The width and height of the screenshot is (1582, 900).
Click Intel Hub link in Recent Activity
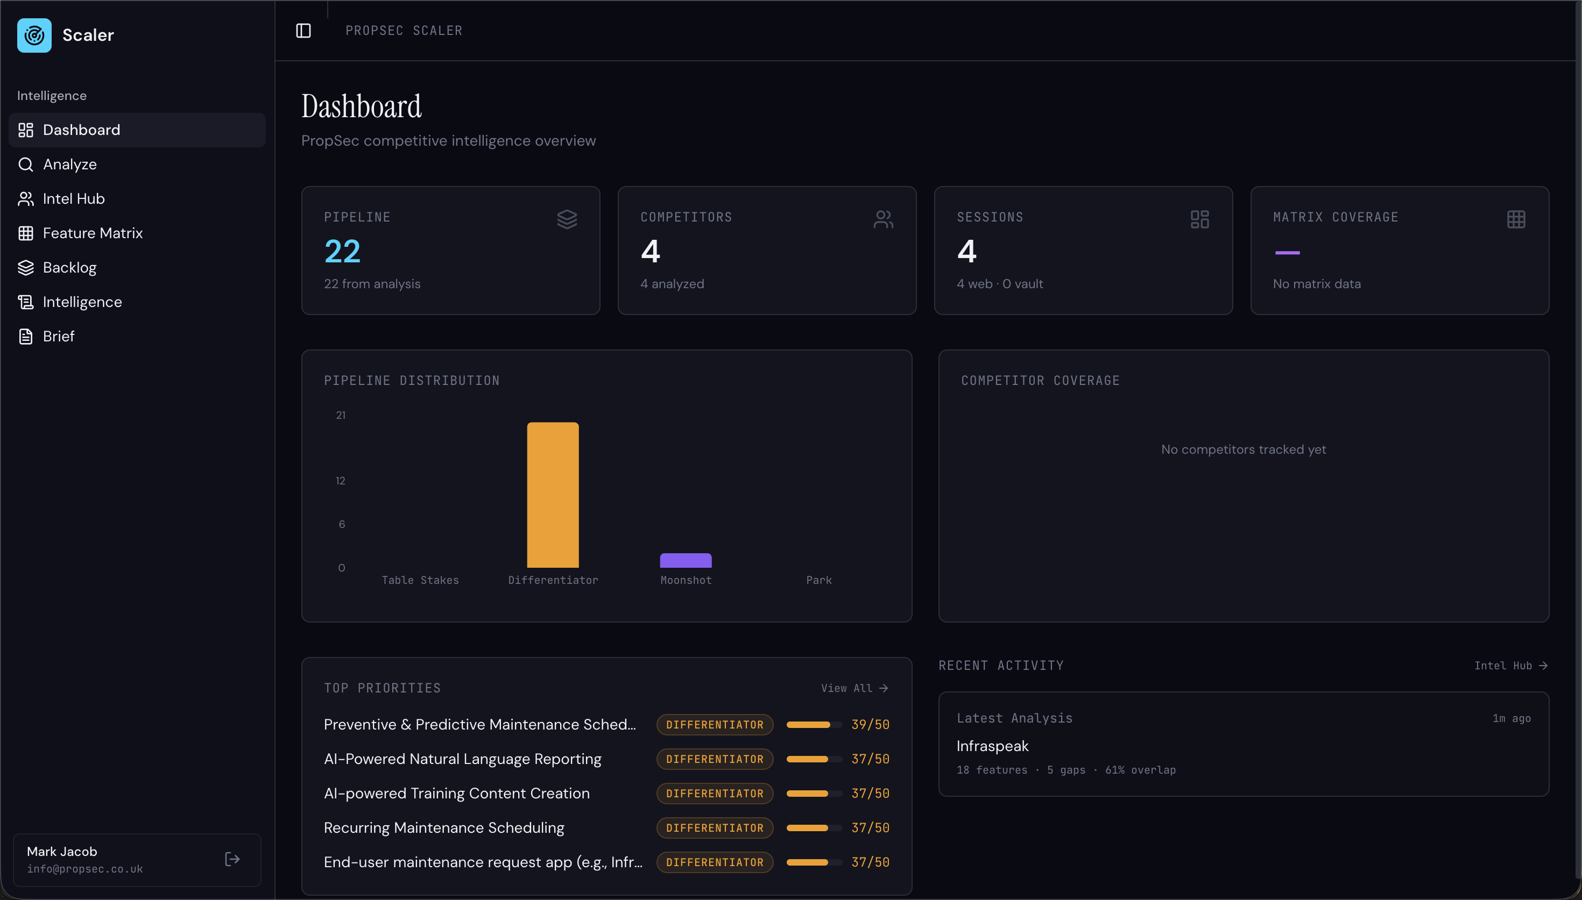(1511, 666)
